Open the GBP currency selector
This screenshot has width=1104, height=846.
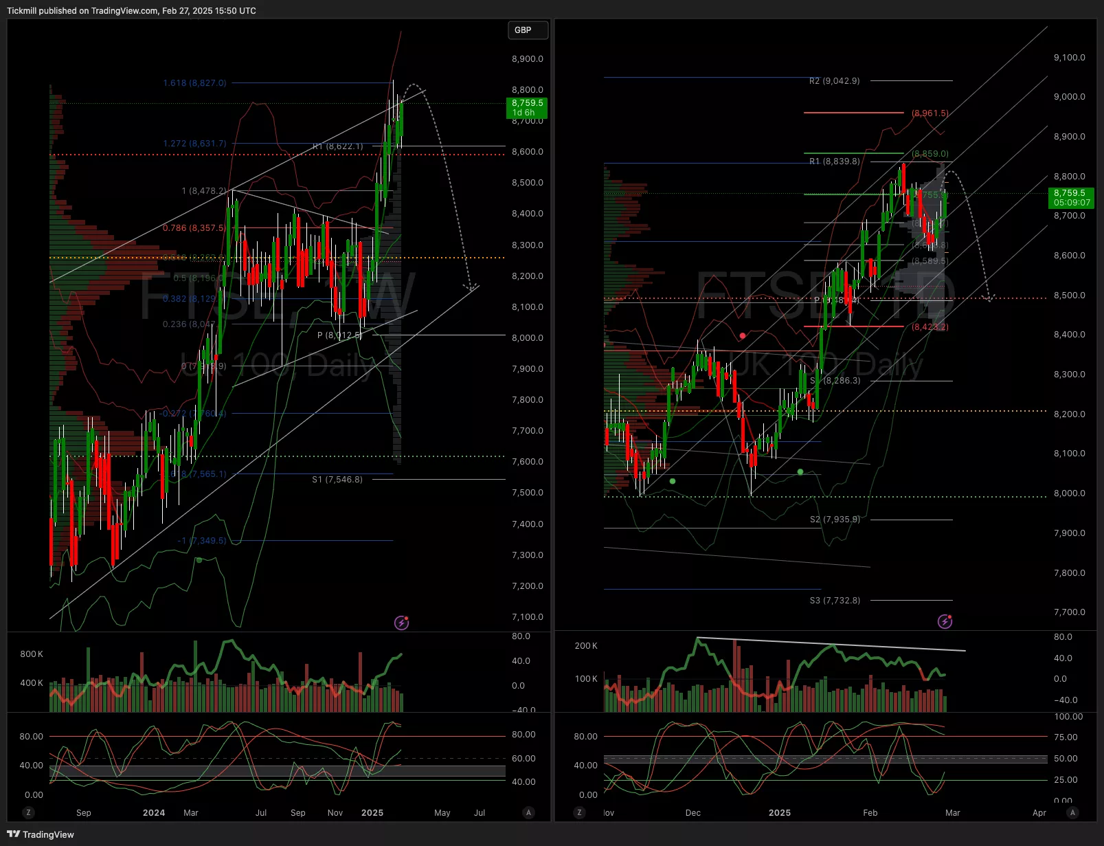[527, 30]
